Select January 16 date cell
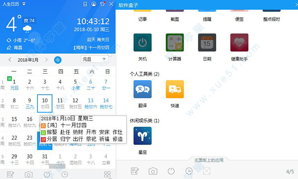The height and width of the screenshot is (179, 298). tap(29, 122)
